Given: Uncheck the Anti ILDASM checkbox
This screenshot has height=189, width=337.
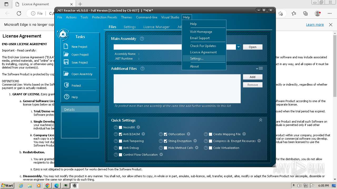Looking at the screenshot, I should coord(121,134).
